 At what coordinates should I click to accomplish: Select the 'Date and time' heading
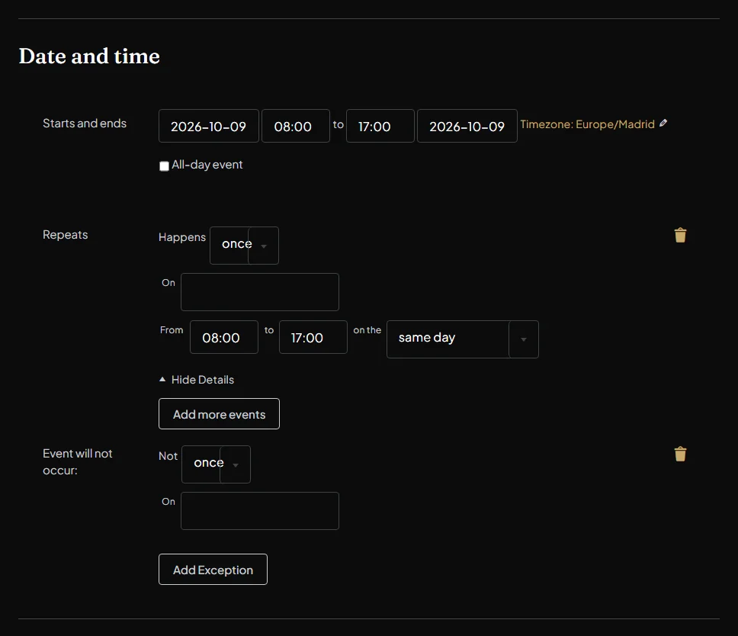[x=89, y=56]
